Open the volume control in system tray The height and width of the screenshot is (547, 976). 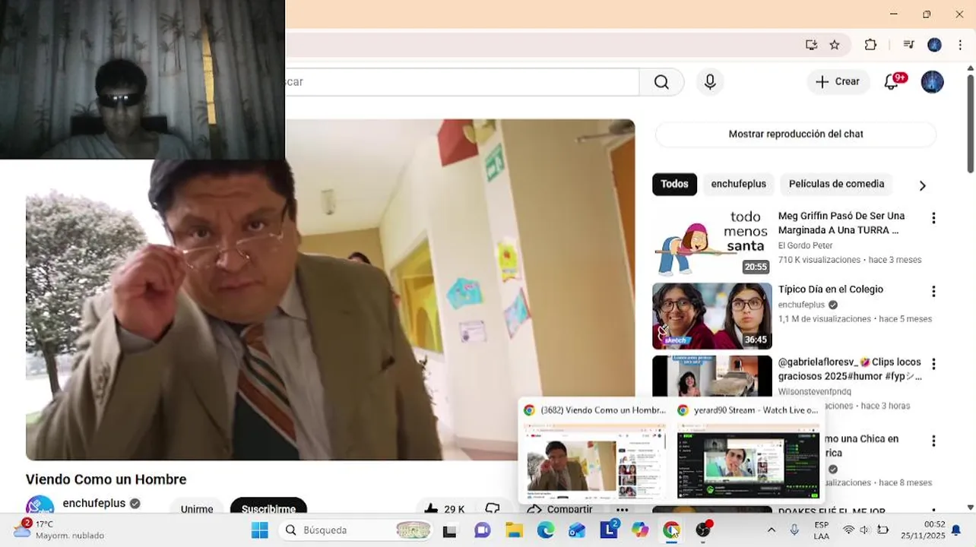(864, 530)
